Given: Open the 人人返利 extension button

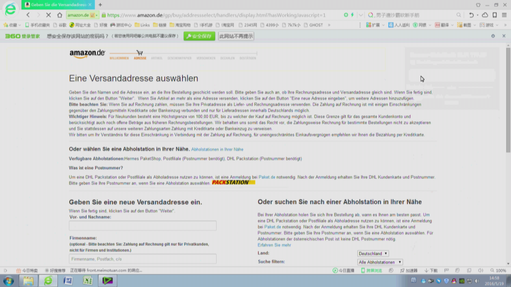Looking at the screenshot, I should [399, 25].
